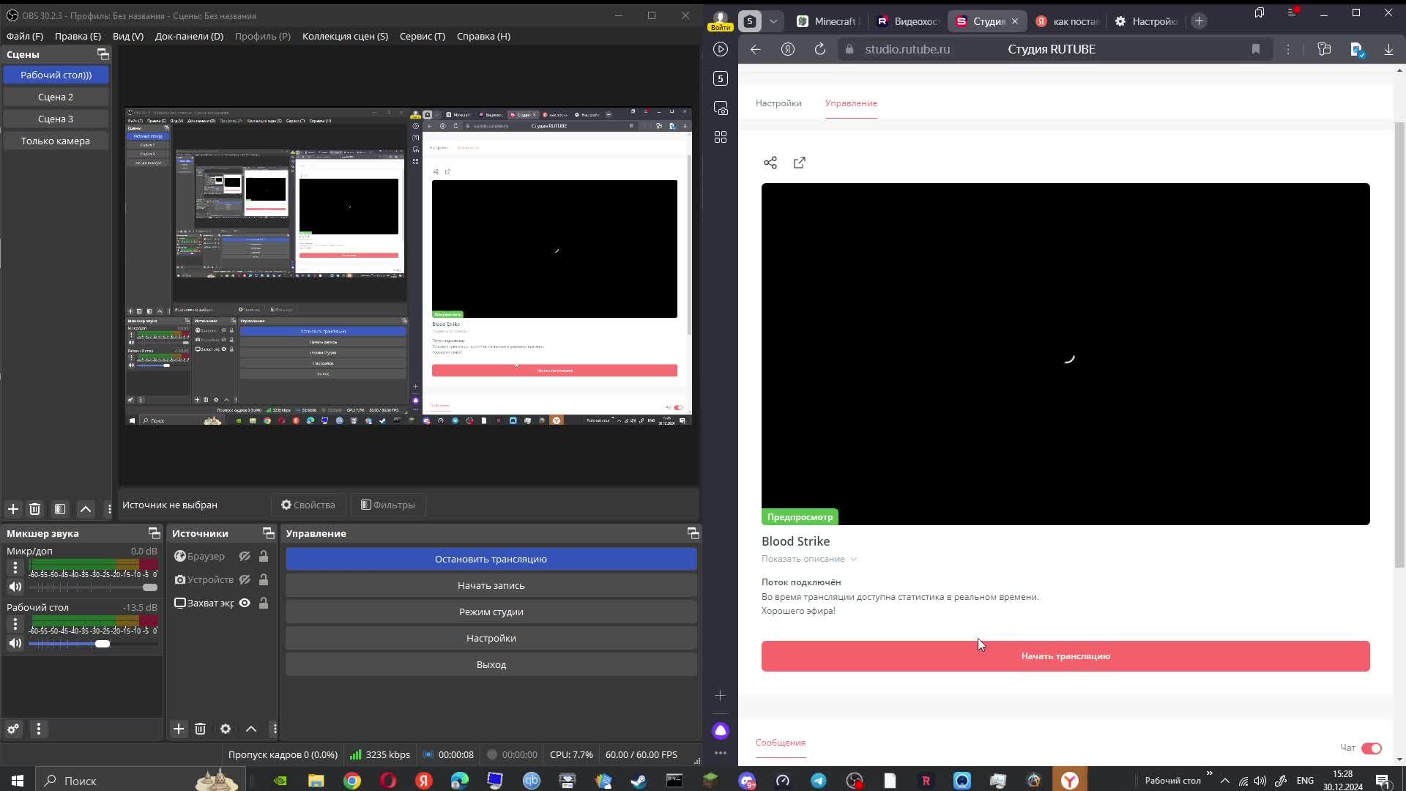The width and height of the screenshot is (1406, 791).
Task: Click the remove scene trash icon
Action: (x=34, y=509)
